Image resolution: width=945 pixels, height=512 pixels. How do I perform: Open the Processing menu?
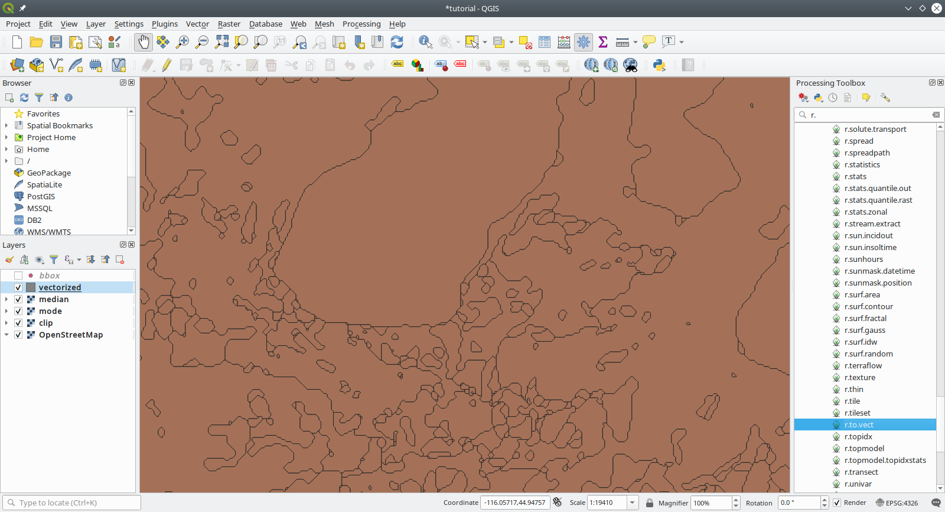361,24
